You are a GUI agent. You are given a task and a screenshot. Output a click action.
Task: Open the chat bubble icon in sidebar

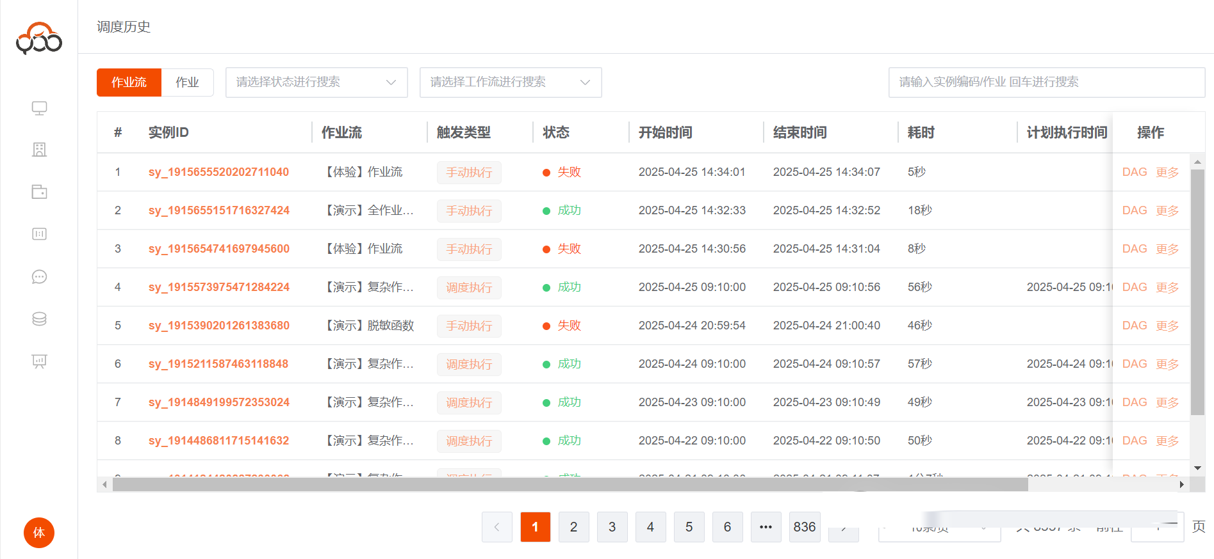[x=39, y=277]
